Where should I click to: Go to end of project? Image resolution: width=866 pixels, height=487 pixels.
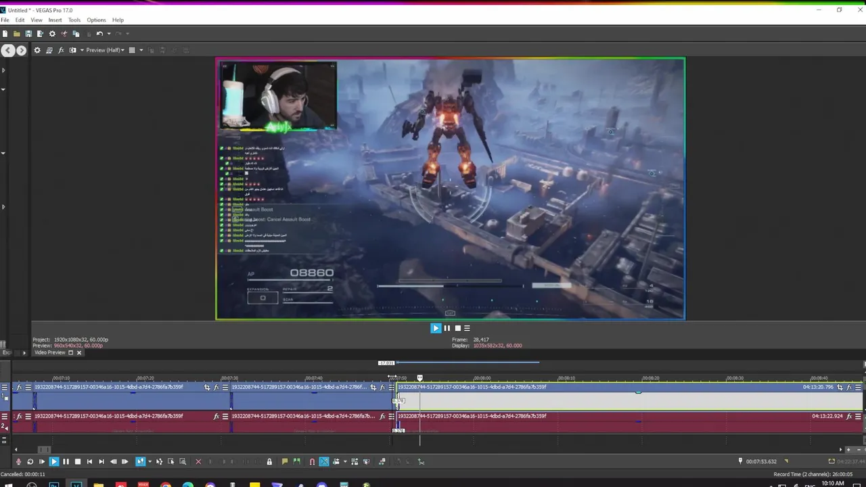tap(101, 461)
